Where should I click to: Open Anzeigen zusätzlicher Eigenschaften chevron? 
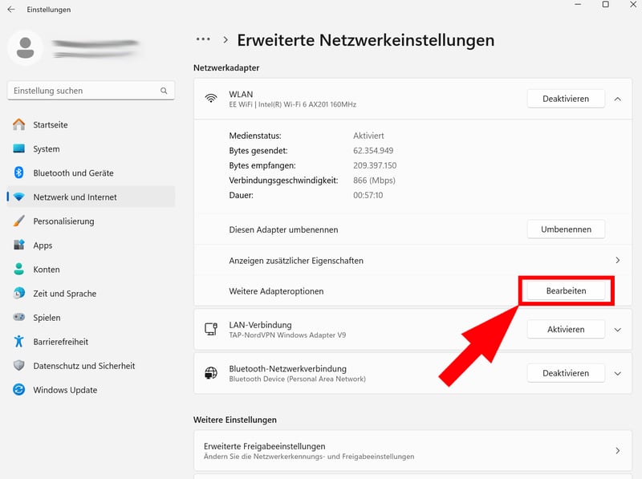618,261
